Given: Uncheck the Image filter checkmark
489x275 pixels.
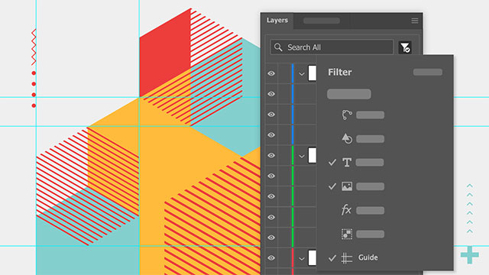Looking at the screenshot, I should (332, 186).
